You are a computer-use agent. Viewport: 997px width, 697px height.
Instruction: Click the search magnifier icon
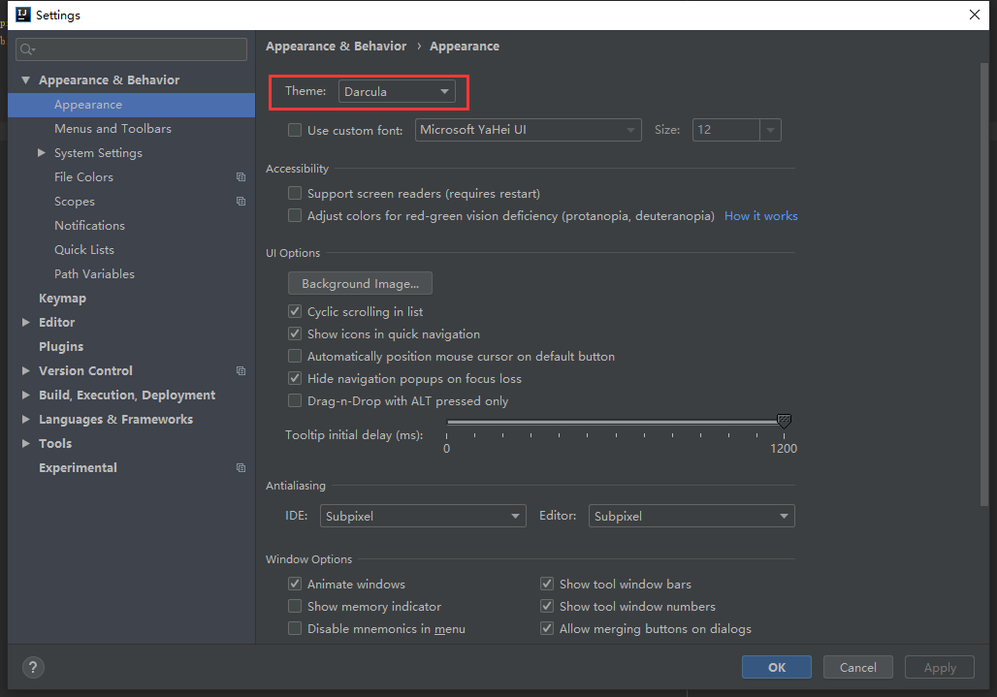tap(27, 48)
